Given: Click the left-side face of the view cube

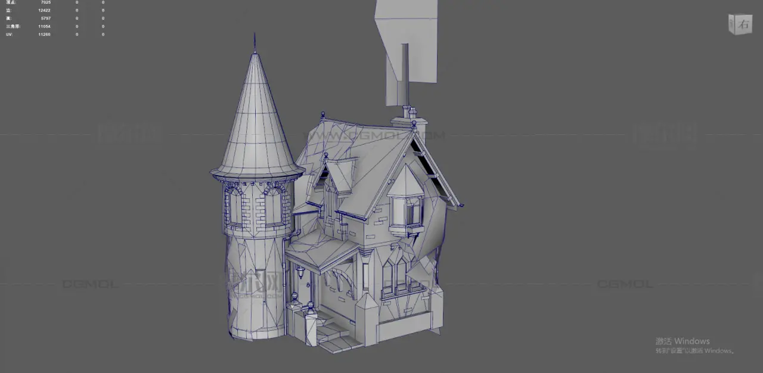Looking at the screenshot, I should pos(733,24).
